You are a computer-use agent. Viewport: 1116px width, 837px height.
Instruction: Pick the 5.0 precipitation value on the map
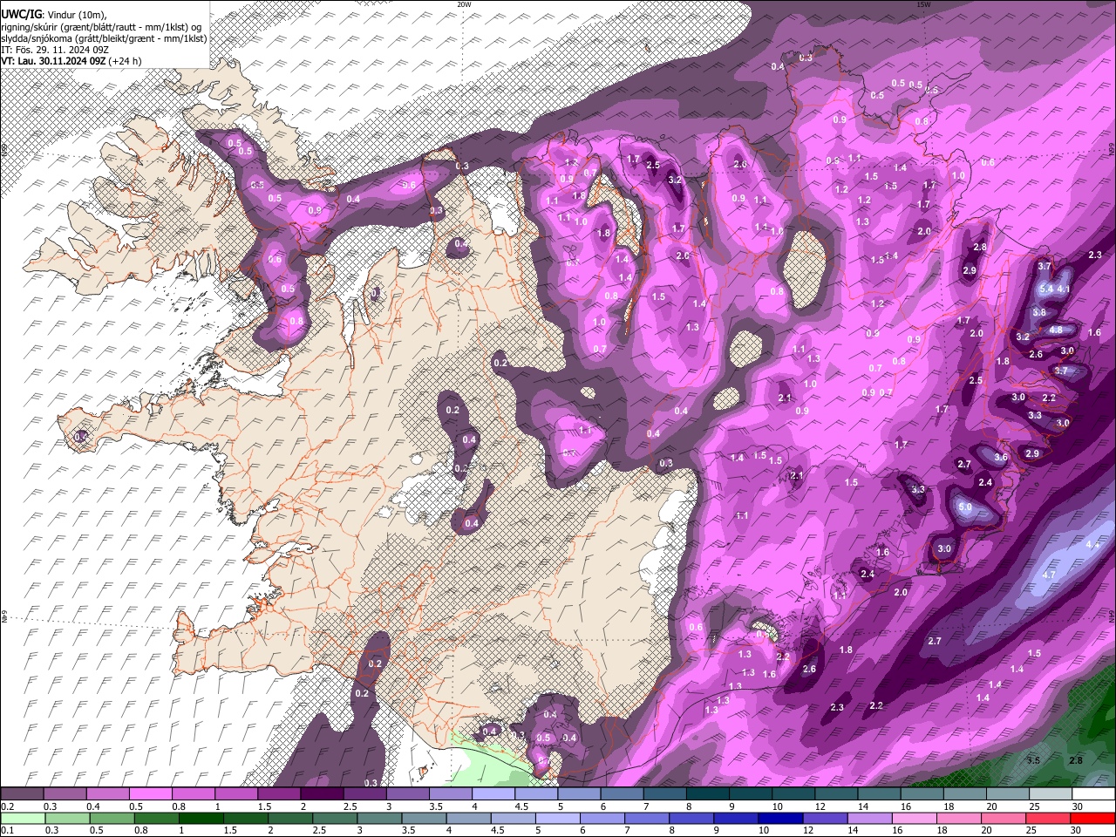pos(964,507)
